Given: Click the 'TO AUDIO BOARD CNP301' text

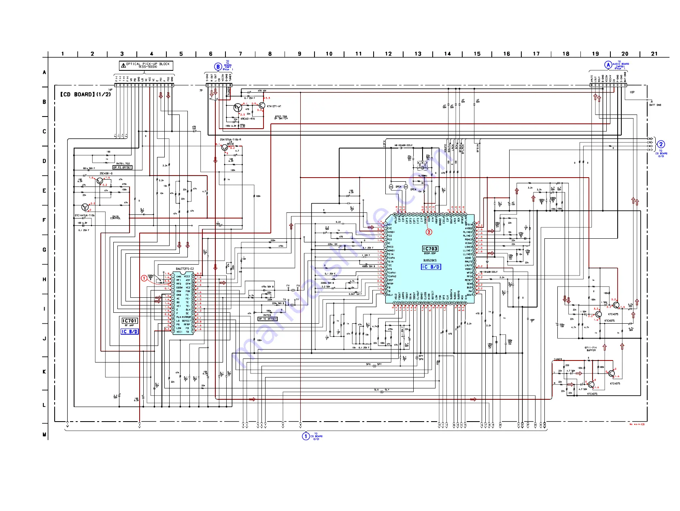Looking at the screenshot, I should pyautogui.click(x=620, y=65).
